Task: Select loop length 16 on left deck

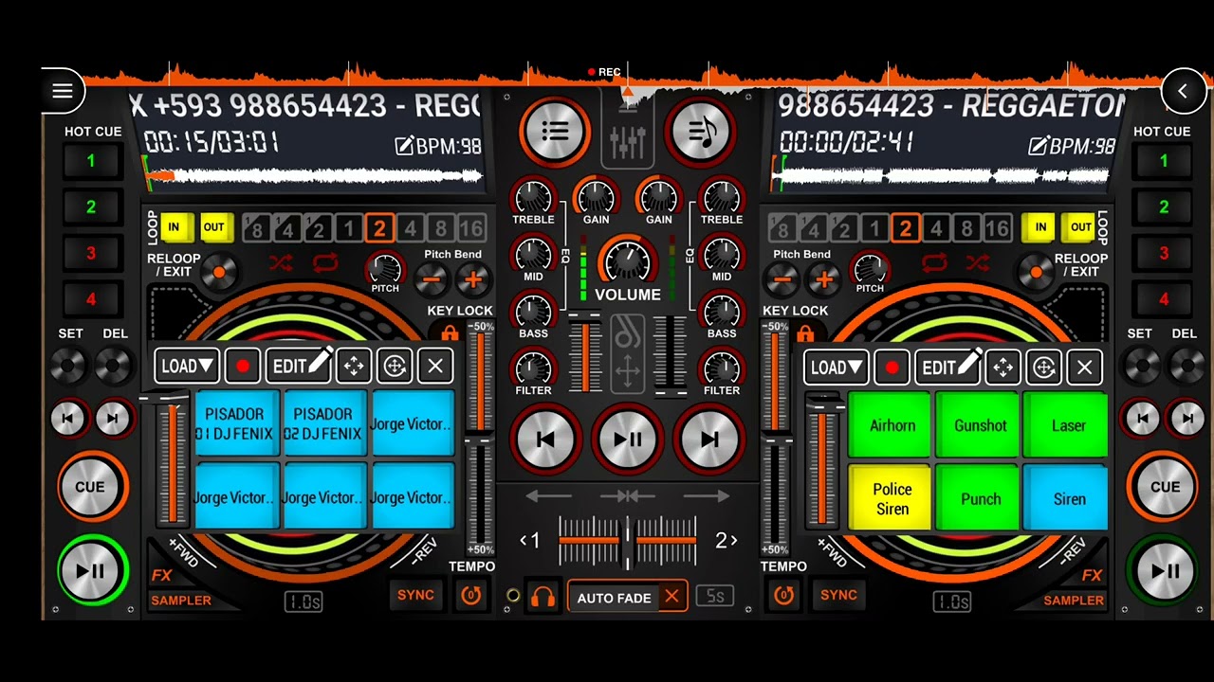Action: (470, 228)
